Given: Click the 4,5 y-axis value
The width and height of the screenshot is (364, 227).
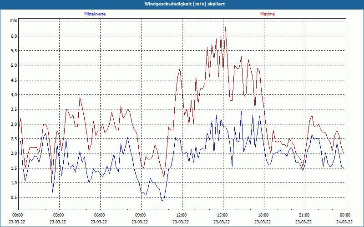Looking at the screenshot, I should point(14,80).
